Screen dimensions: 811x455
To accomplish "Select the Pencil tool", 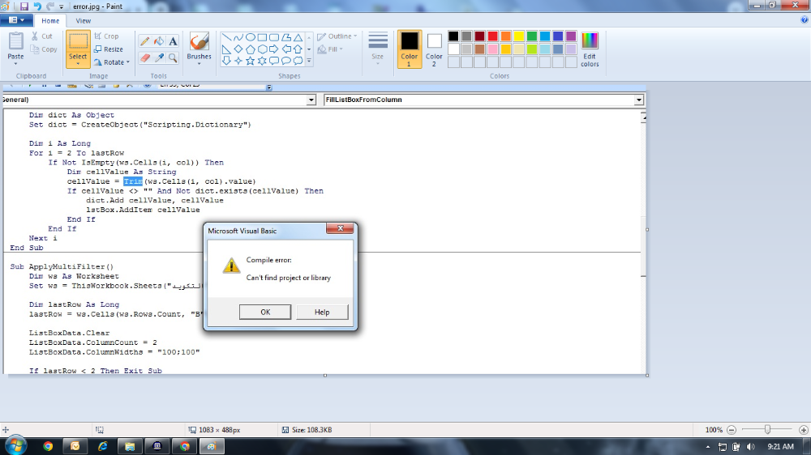I will pyautogui.click(x=144, y=40).
